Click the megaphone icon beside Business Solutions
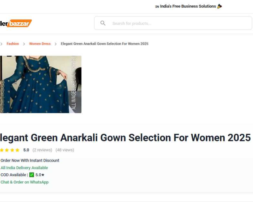 pyautogui.click(x=220, y=6)
